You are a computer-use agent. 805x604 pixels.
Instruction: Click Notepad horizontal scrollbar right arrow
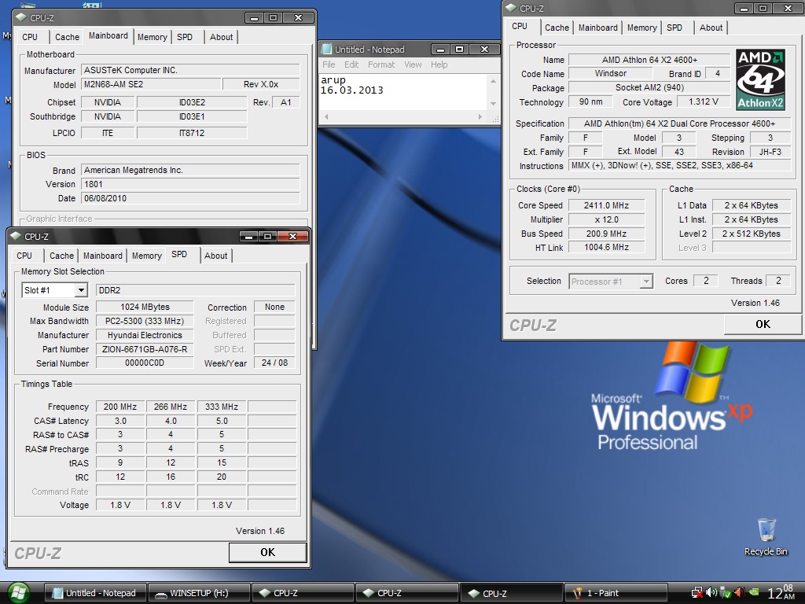tap(480, 117)
